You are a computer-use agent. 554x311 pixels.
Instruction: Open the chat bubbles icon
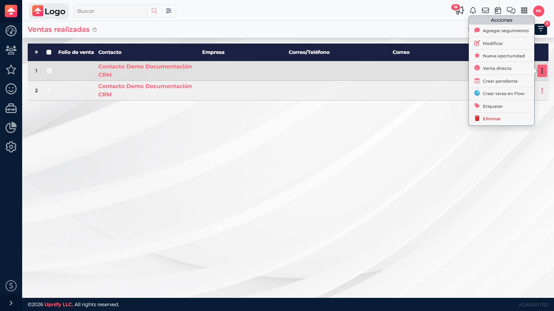511,10
